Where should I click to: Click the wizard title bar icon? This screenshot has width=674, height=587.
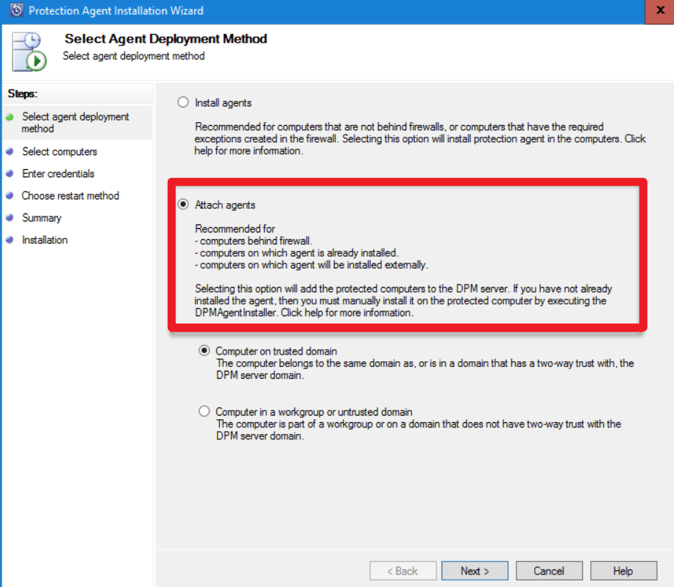point(17,10)
